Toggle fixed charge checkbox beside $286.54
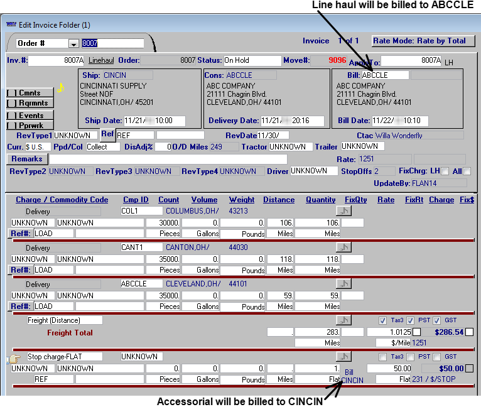 tap(469, 332)
